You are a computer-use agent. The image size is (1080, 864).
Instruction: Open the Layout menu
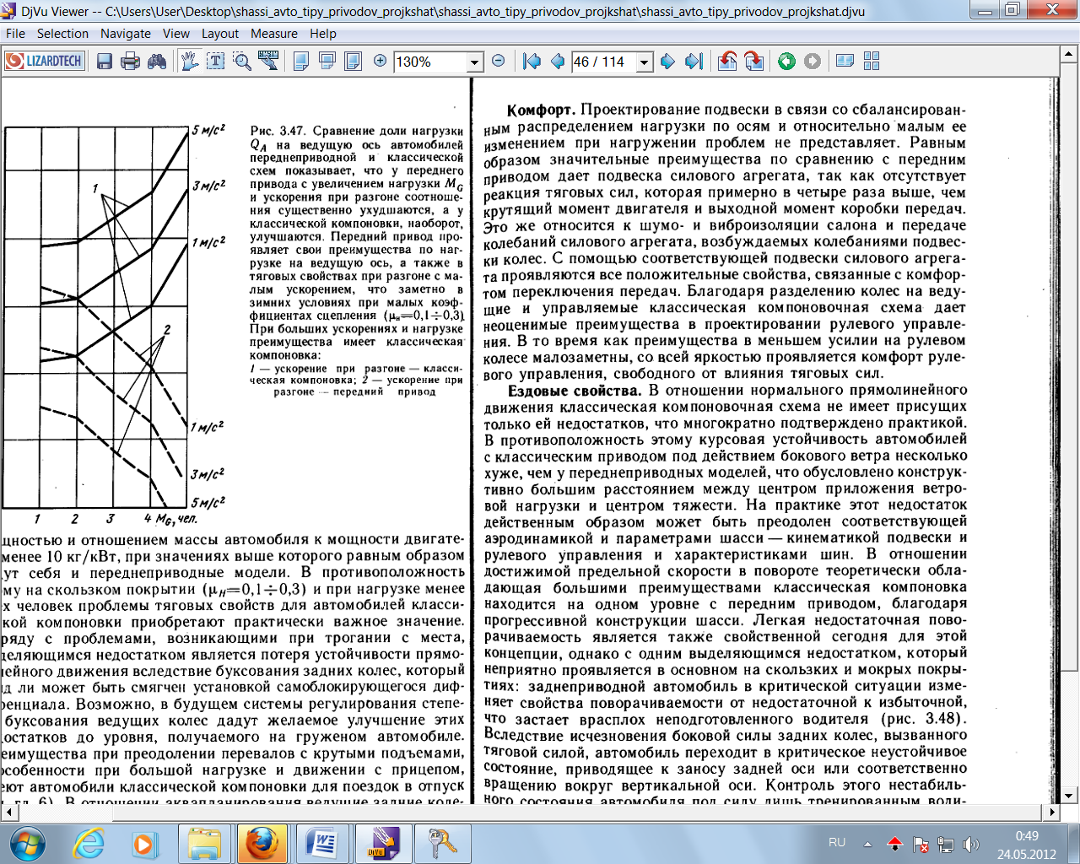[x=220, y=34]
